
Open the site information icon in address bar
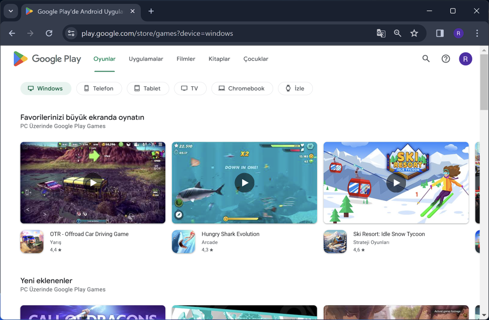click(71, 33)
